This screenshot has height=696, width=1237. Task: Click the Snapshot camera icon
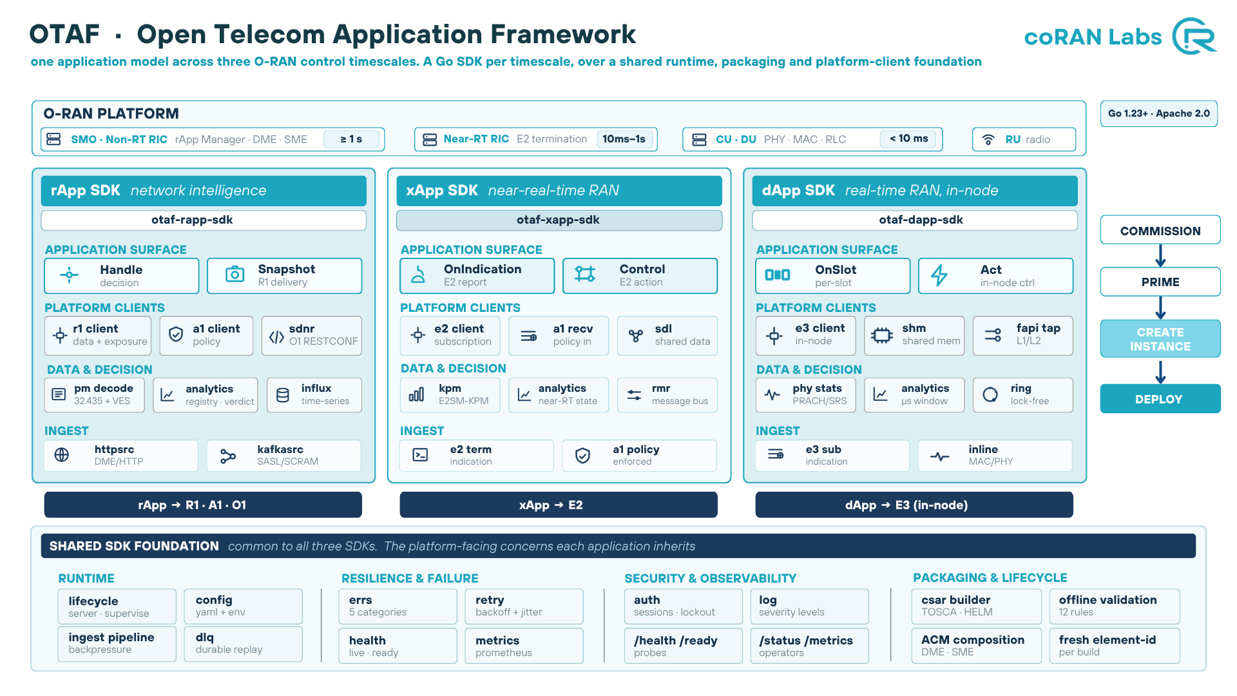click(x=235, y=275)
